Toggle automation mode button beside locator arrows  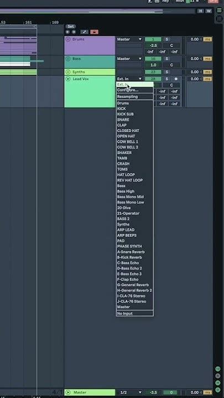84,32
